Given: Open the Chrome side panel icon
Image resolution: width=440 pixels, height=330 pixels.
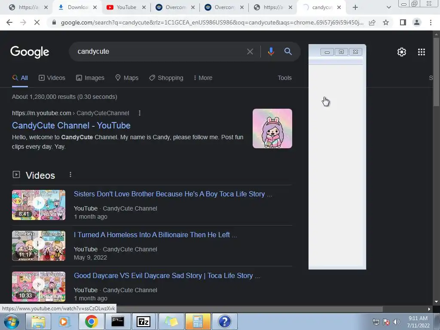Looking at the screenshot, I should coord(403,22).
